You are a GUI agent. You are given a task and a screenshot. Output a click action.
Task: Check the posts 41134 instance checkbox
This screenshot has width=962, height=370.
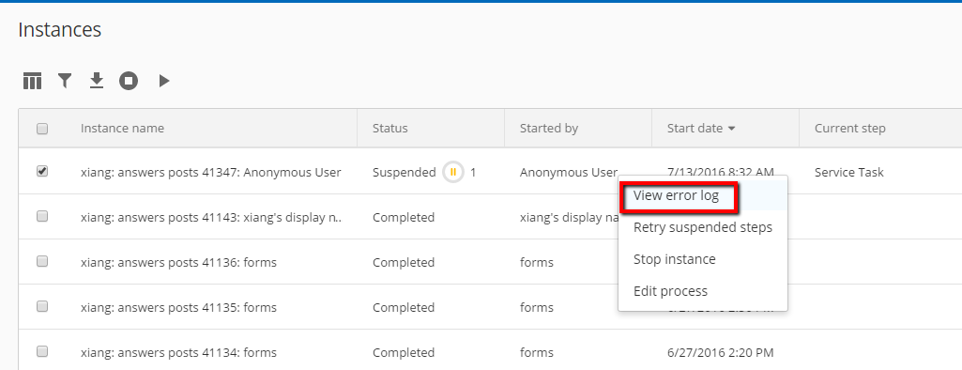point(42,351)
